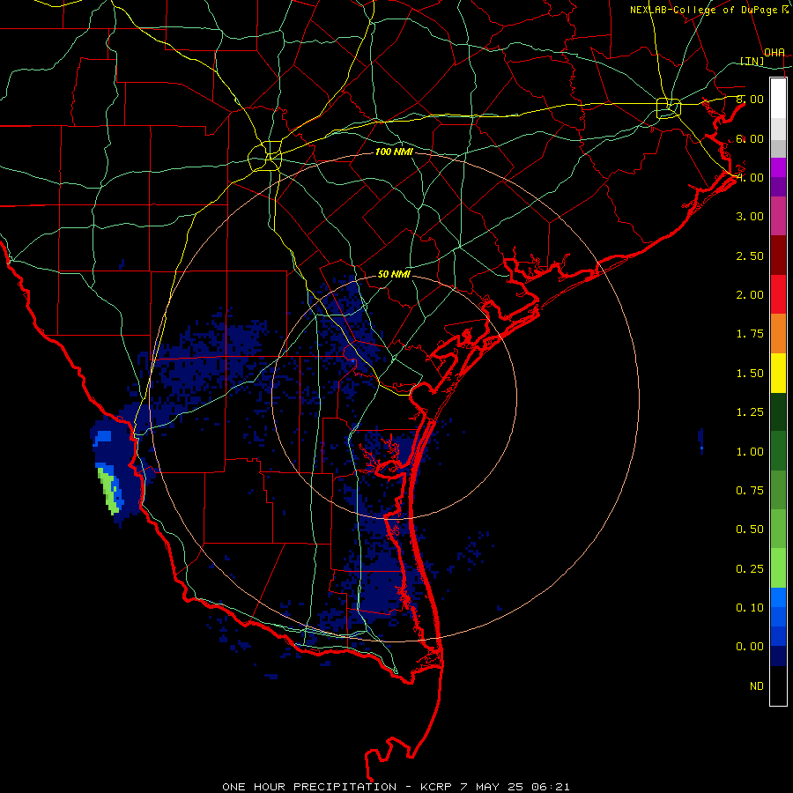Image resolution: width=793 pixels, height=793 pixels.
Task: Select the 0.25 legend value
Action: click(750, 569)
